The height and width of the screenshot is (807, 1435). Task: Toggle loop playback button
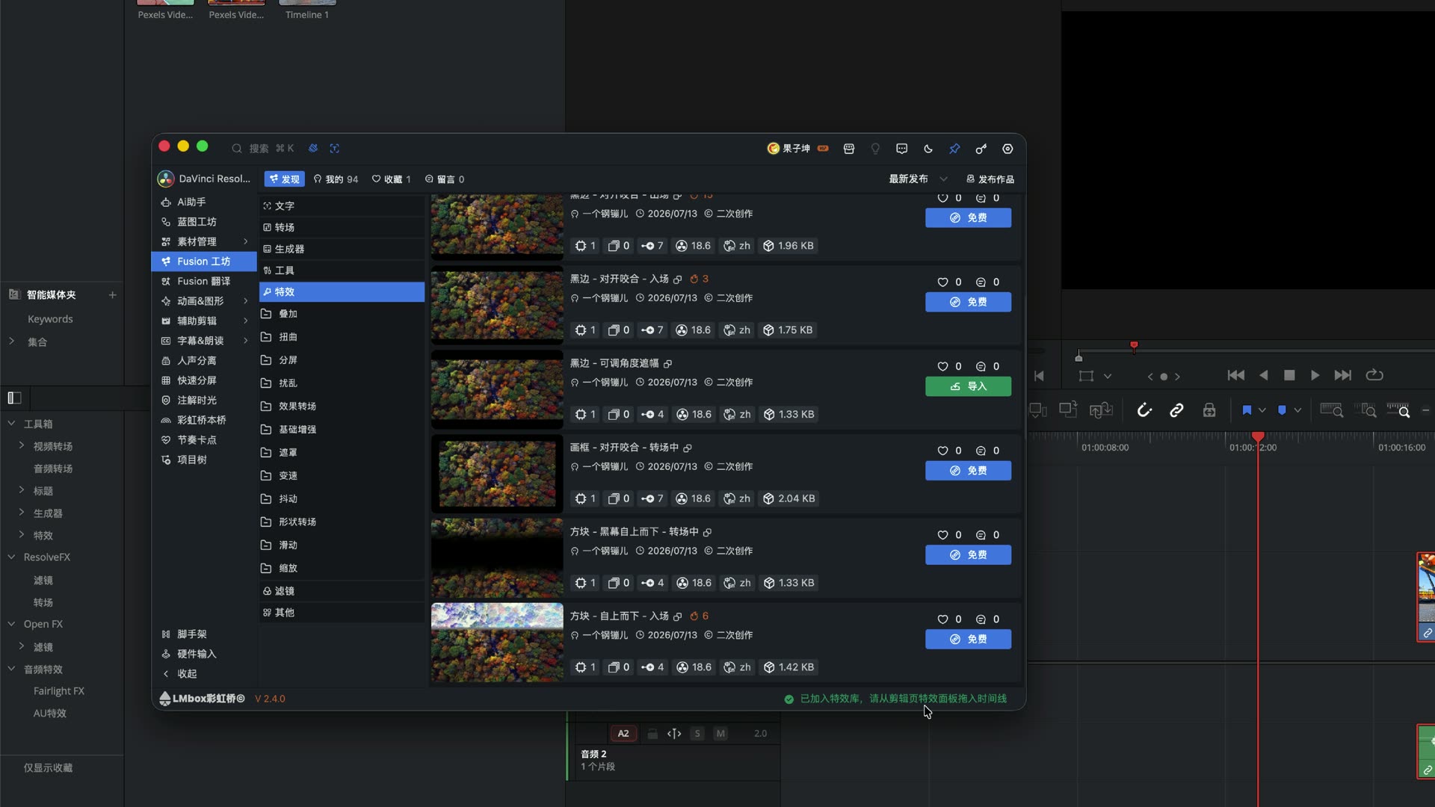coord(1374,375)
